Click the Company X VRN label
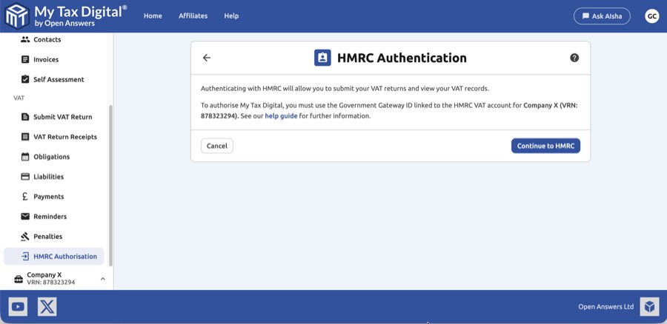The height and width of the screenshot is (324, 667). pyautogui.click(x=51, y=282)
